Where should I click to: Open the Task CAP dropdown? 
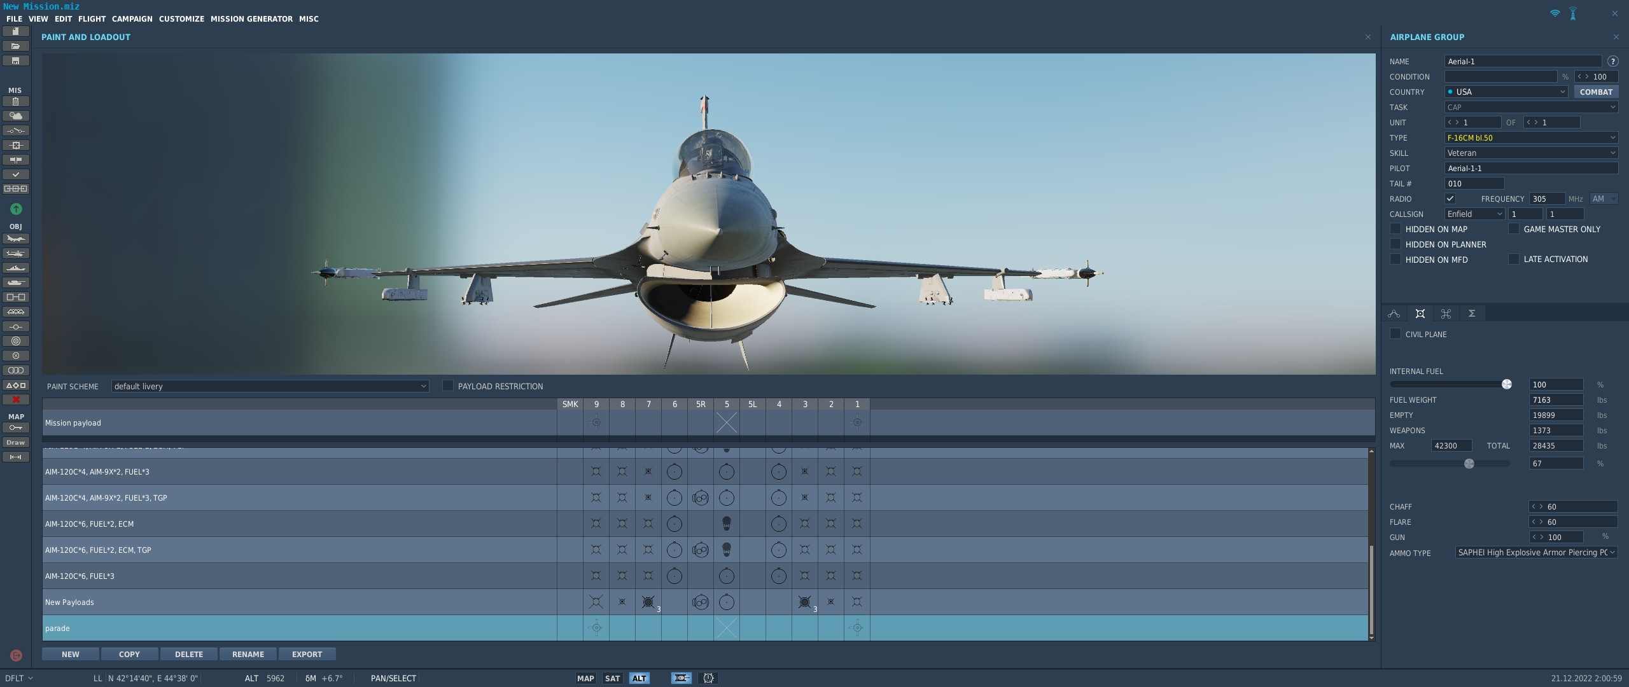pos(1531,107)
